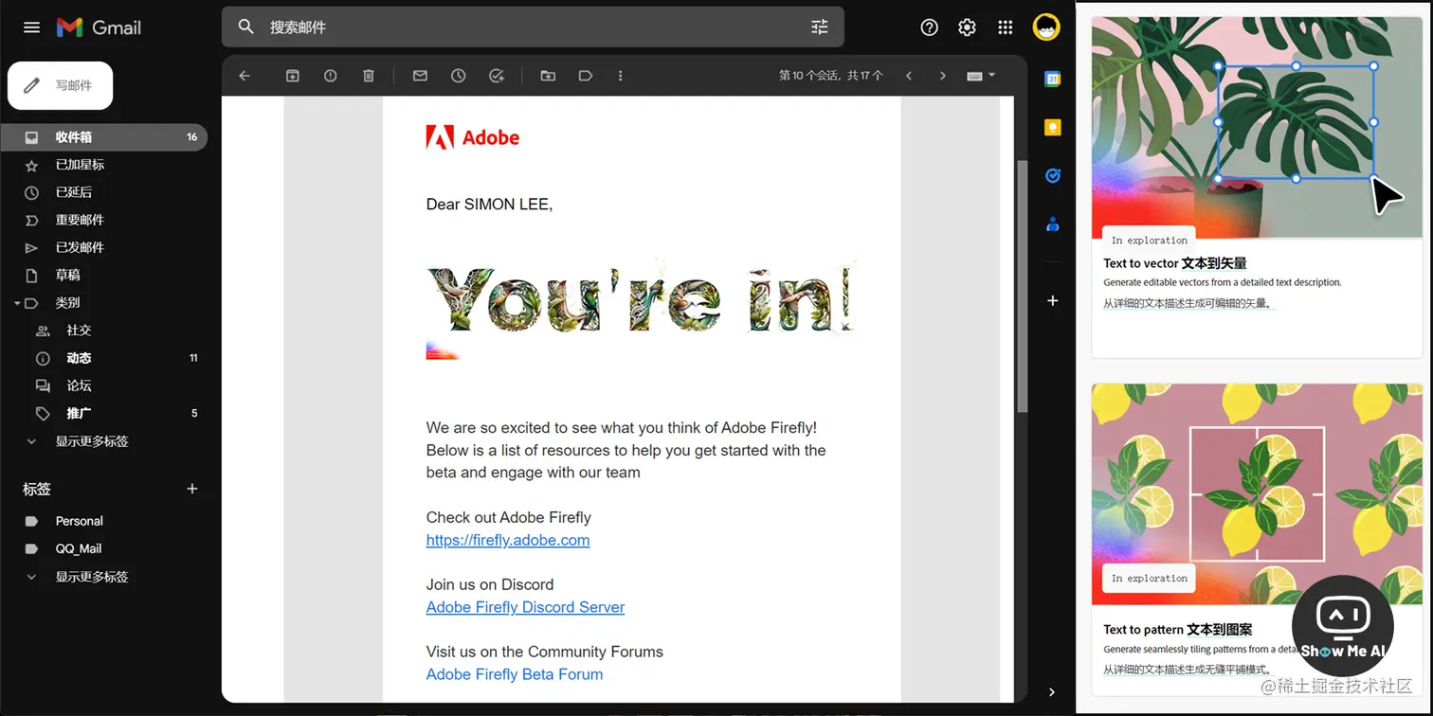Open the Text to pattern card title
The image size is (1433, 716).
coord(1178,629)
